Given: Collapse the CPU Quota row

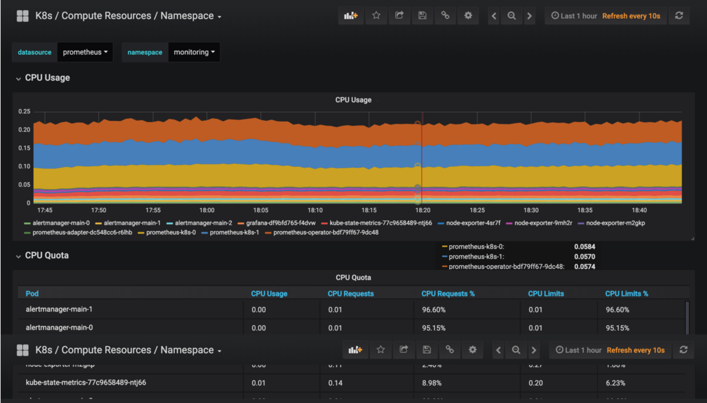Looking at the screenshot, I should click(x=42, y=256).
